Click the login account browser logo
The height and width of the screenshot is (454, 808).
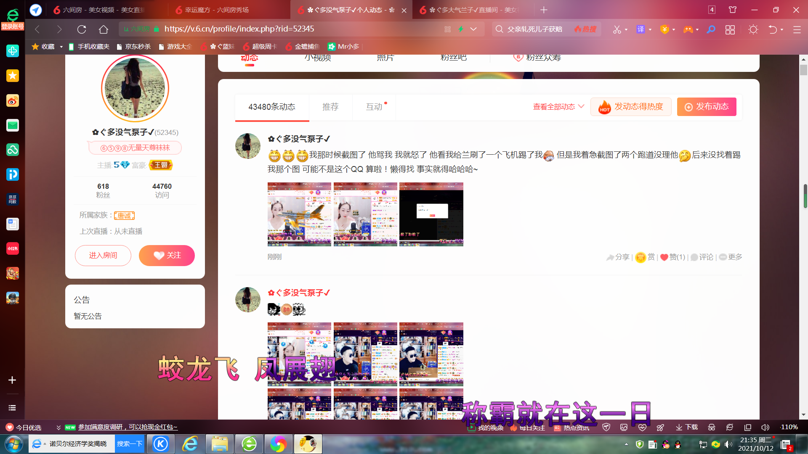(x=13, y=19)
